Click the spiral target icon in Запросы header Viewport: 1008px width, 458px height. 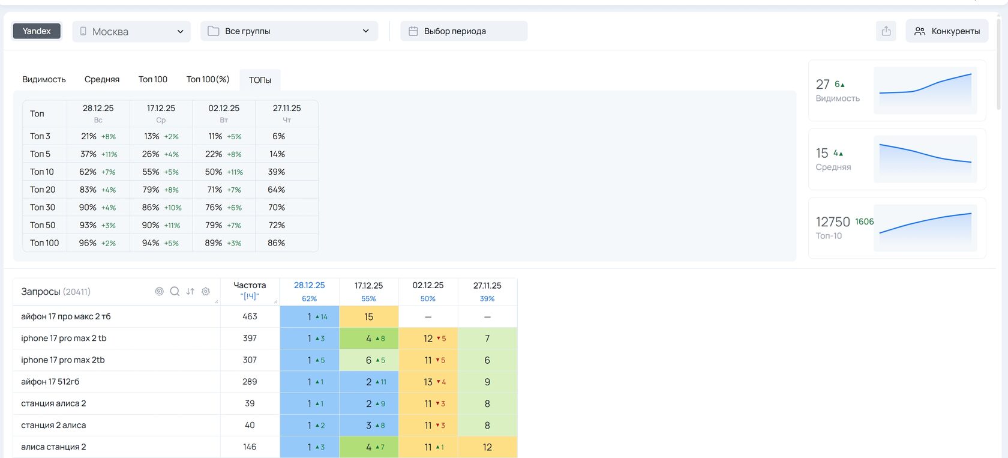pos(159,292)
